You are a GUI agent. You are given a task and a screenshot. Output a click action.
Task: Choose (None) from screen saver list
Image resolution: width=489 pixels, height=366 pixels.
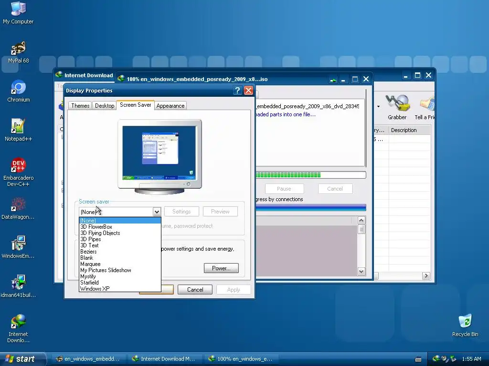coord(120,220)
